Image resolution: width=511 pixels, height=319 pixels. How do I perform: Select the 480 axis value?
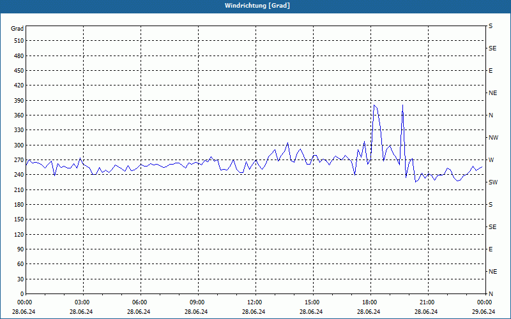tap(19, 56)
